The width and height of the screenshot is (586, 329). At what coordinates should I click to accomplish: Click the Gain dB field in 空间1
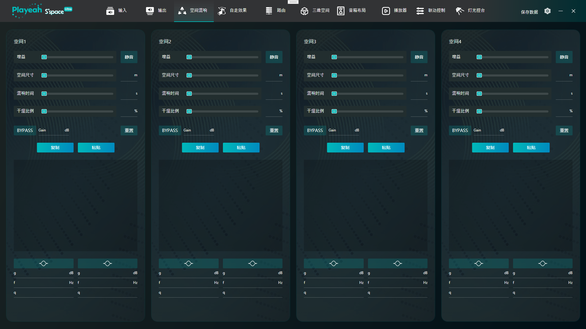click(x=54, y=131)
